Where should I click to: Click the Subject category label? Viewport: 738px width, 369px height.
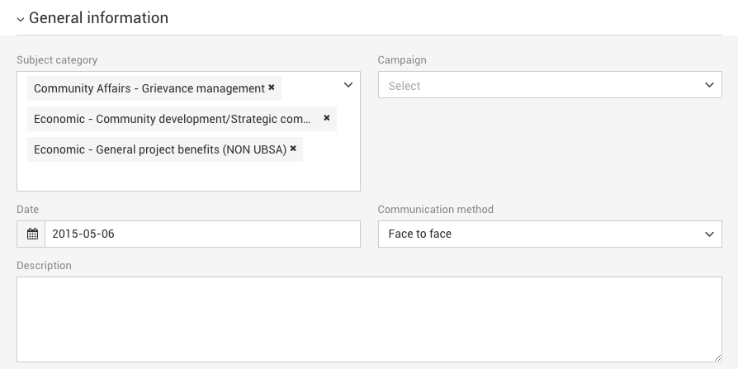[57, 60]
